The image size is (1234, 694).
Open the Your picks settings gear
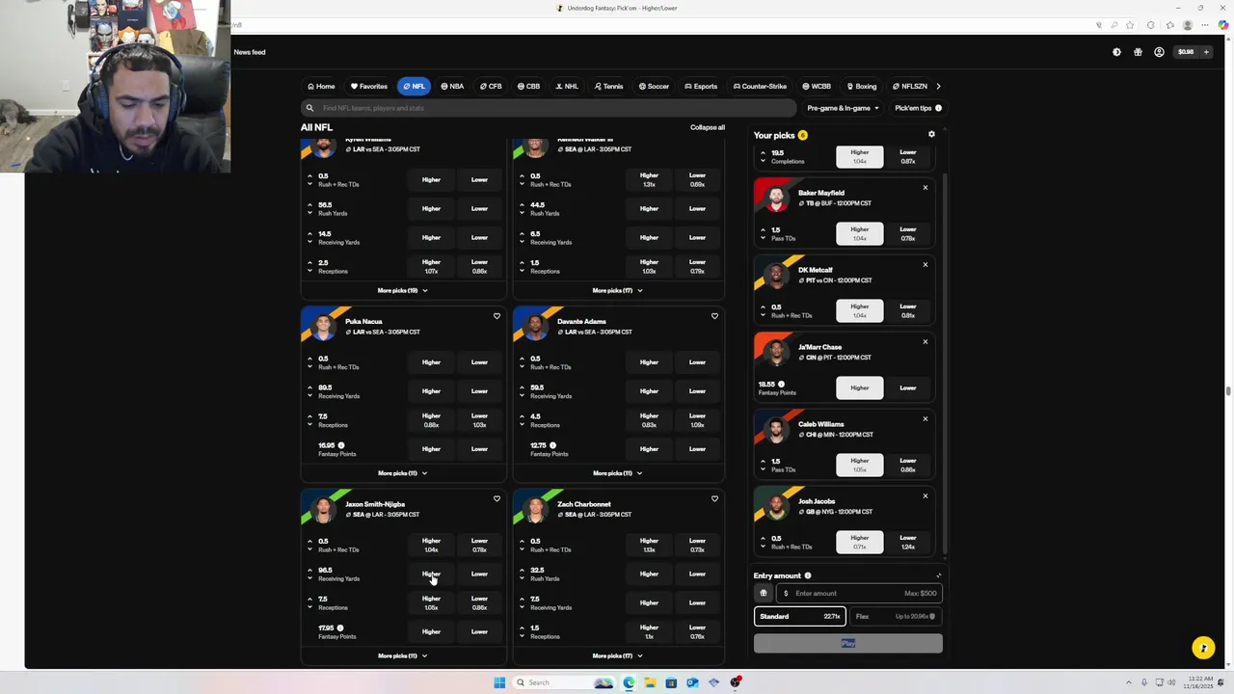coord(931,134)
